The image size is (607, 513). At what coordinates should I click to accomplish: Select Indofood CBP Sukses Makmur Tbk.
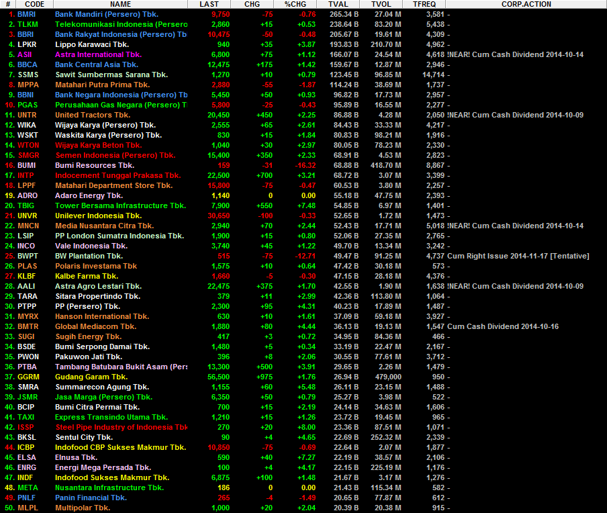tap(120, 447)
